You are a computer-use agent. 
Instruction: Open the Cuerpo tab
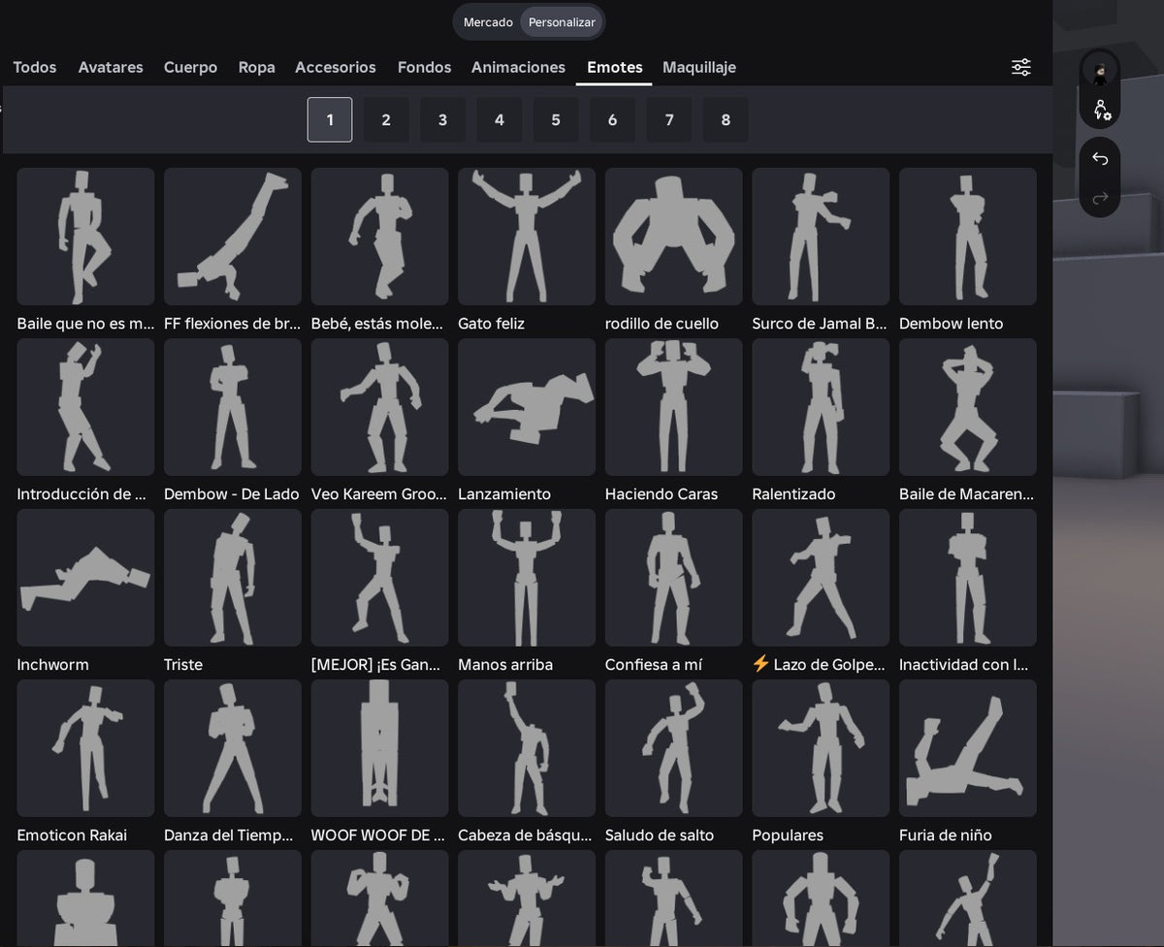pyautogui.click(x=190, y=67)
